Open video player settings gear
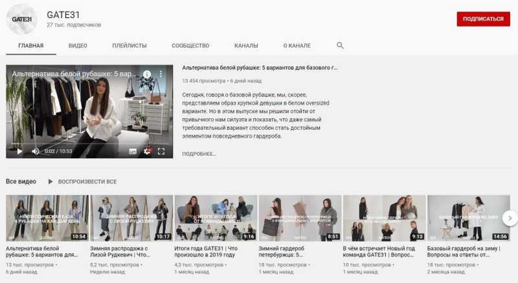 [147, 151]
